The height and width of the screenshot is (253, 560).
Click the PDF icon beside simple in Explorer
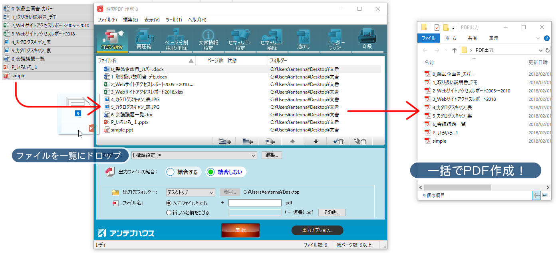(428, 141)
